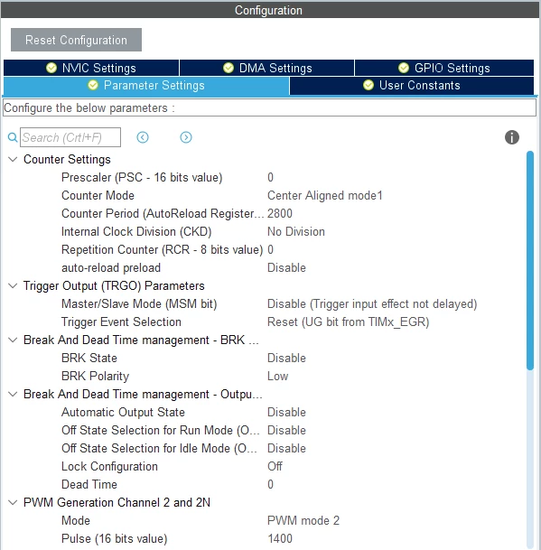Open Lock Configuration Off value
Image resolution: width=541 pixels, height=550 pixels.
pyautogui.click(x=275, y=467)
